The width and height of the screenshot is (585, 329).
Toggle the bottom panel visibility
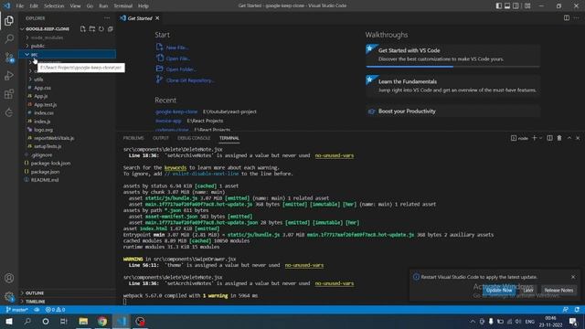(x=507, y=6)
